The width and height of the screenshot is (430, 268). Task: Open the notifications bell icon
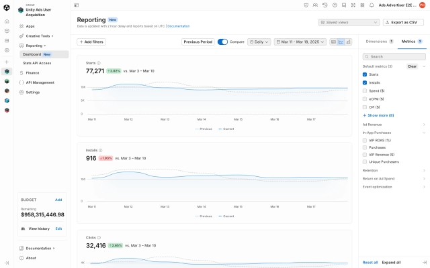pyautogui.click(x=372, y=5)
